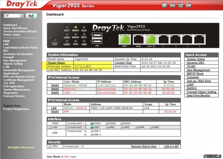Click the save (floppy disk) icon in header
Viewport: 223px width, 159px height.
180,6
